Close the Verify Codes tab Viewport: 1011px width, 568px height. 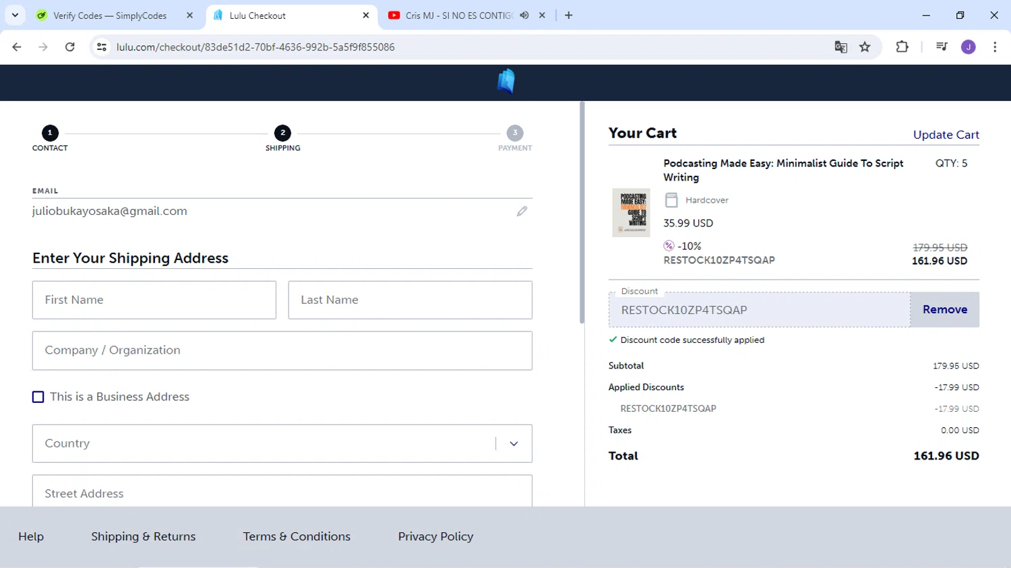pos(189,15)
